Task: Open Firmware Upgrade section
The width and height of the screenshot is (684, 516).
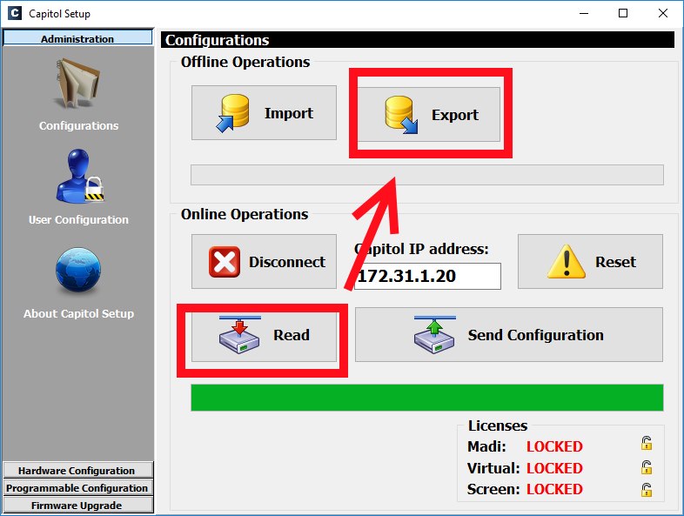Action: click(77, 505)
